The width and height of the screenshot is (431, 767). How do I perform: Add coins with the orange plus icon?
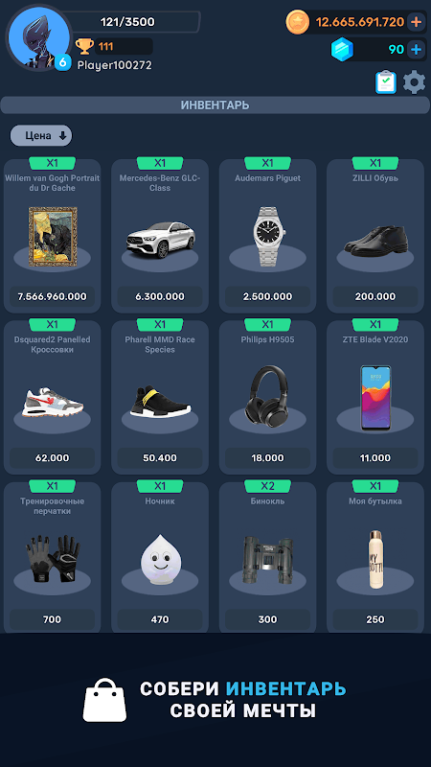click(416, 22)
